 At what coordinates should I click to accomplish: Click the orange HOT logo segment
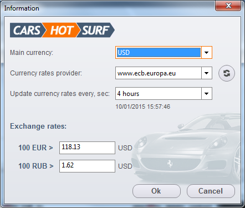pyautogui.click(x=61, y=30)
